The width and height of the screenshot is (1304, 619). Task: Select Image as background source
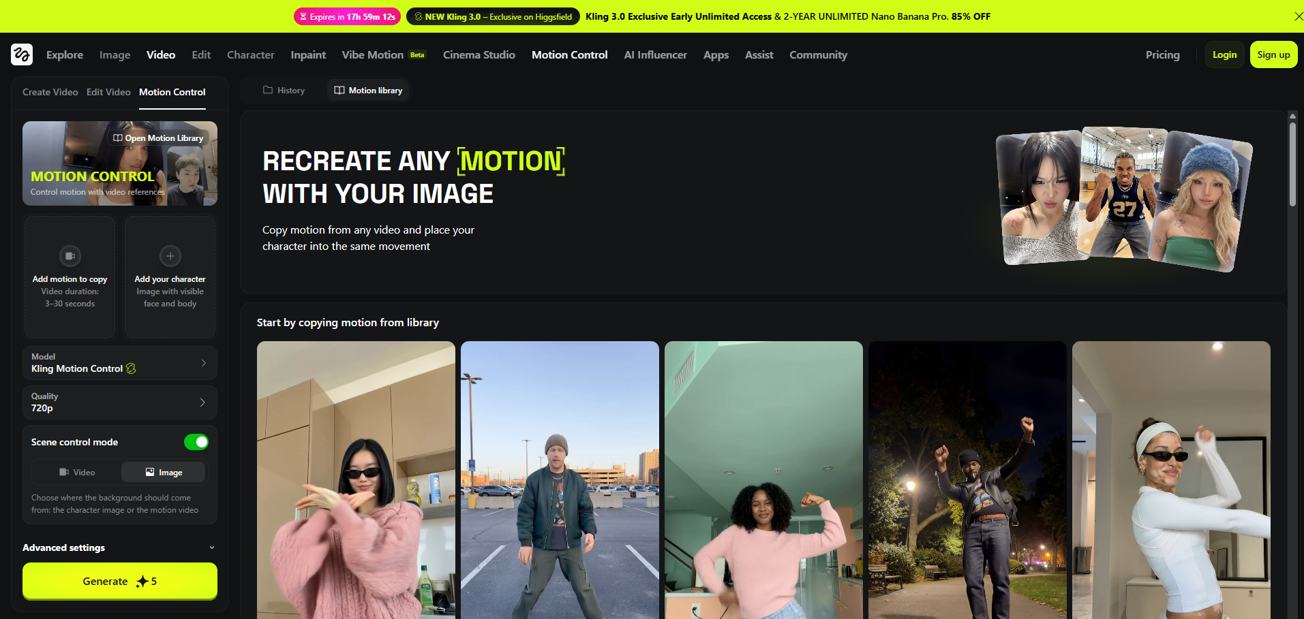pos(163,472)
